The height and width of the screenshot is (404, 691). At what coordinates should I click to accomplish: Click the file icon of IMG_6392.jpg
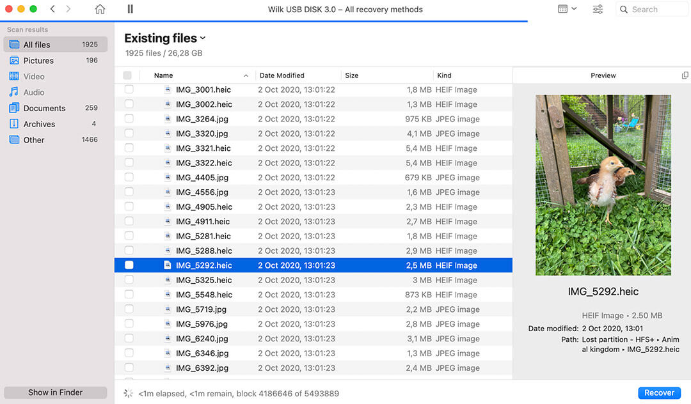point(168,368)
